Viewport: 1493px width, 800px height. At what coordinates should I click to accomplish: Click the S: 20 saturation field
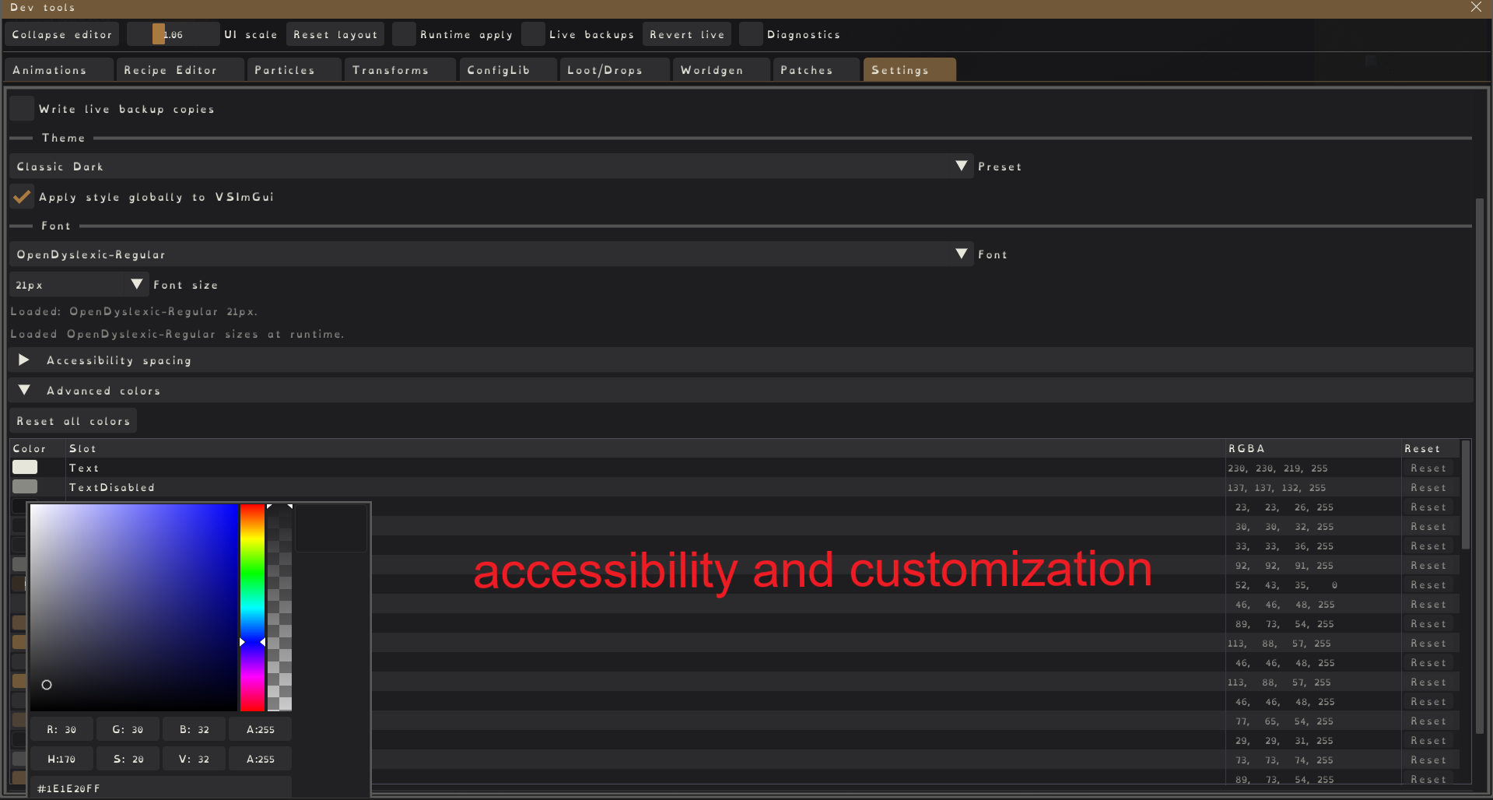[128, 759]
